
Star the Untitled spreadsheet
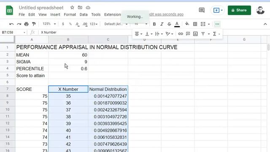[72, 8]
